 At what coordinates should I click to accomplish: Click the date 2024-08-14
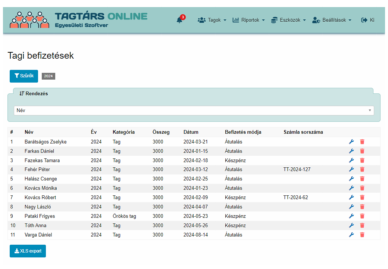(195, 235)
